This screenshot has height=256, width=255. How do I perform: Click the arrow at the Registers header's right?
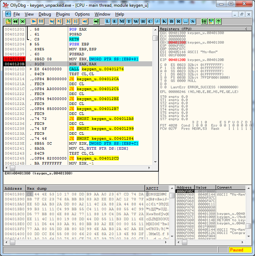tap(246, 29)
